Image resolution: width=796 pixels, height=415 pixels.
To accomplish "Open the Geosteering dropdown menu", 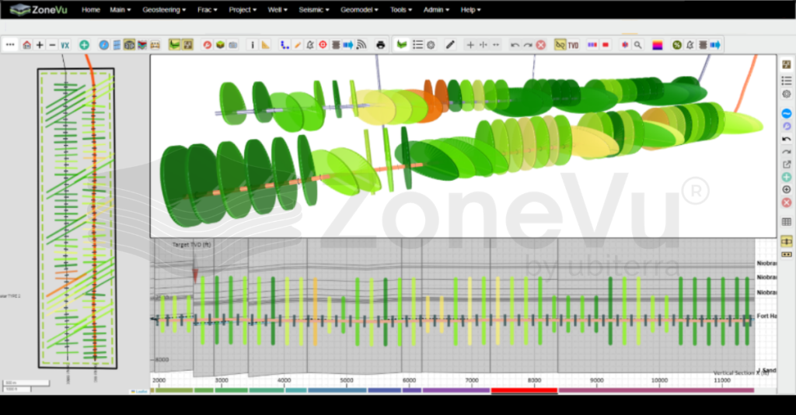I will click(x=164, y=9).
